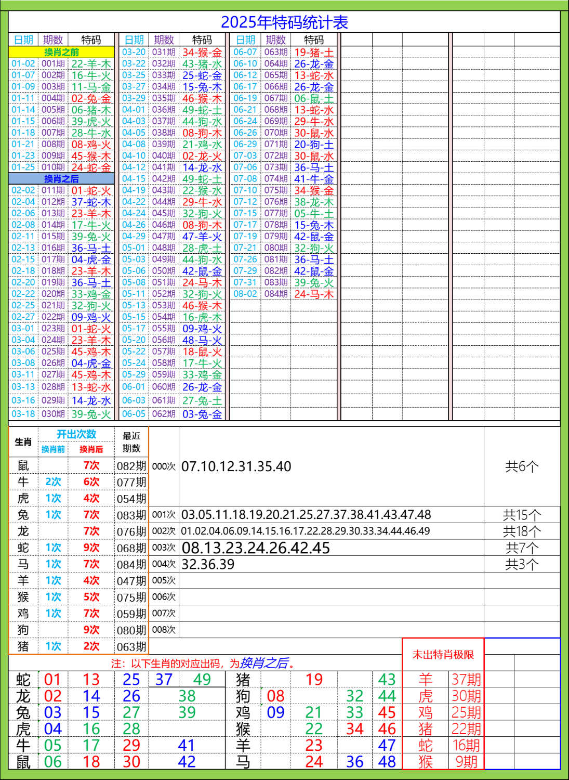The image size is (569, 780).
Task: Click the 2025年特码统计表 title
Action: pos(285,22)
